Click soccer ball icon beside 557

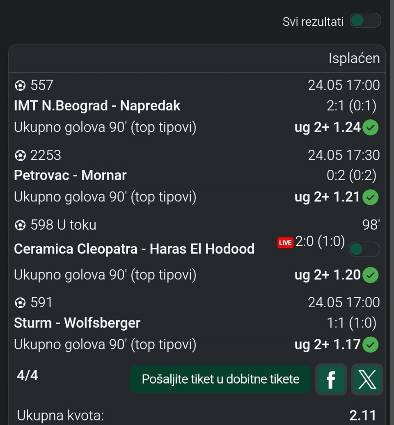point(20,86)
